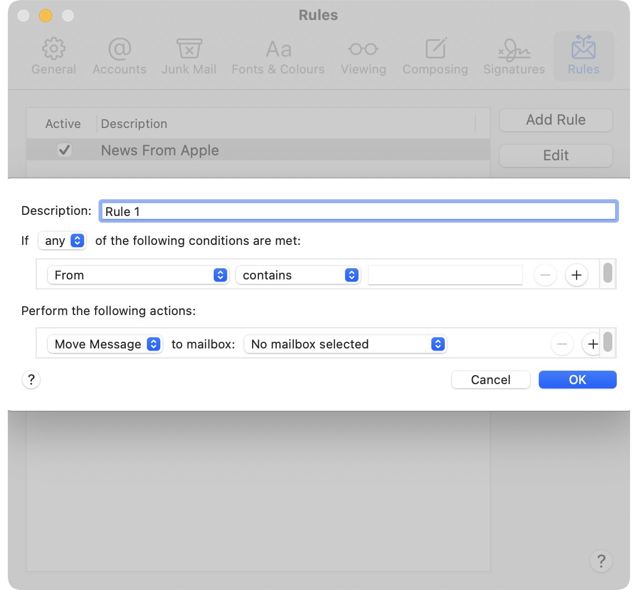Toggle the News From Apple active checkbox
Screen dimensions: 639x590
65,150
